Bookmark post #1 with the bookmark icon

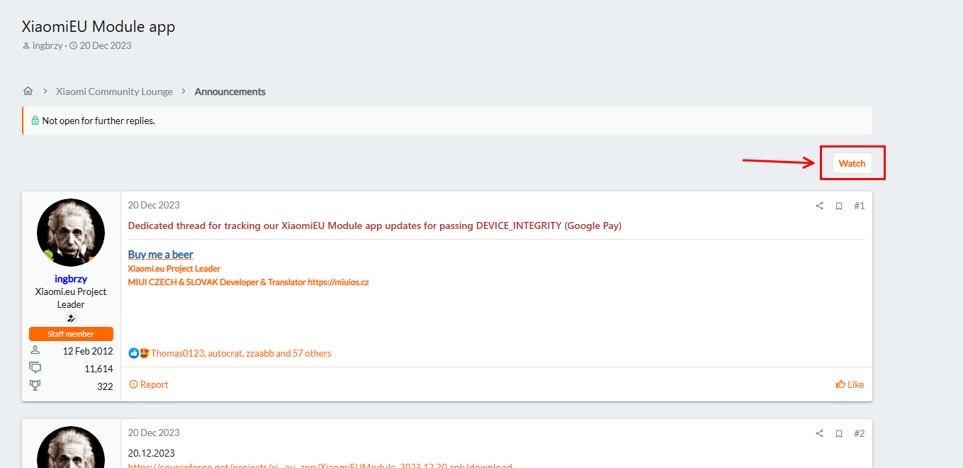pyautogui.click(x=839, y=206)
